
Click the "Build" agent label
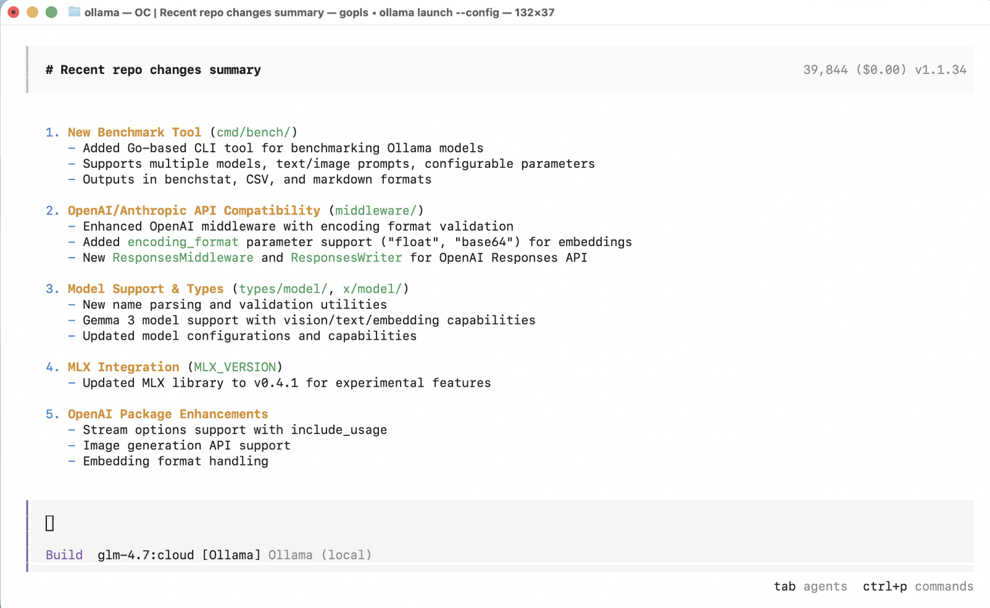click(64, 555)
